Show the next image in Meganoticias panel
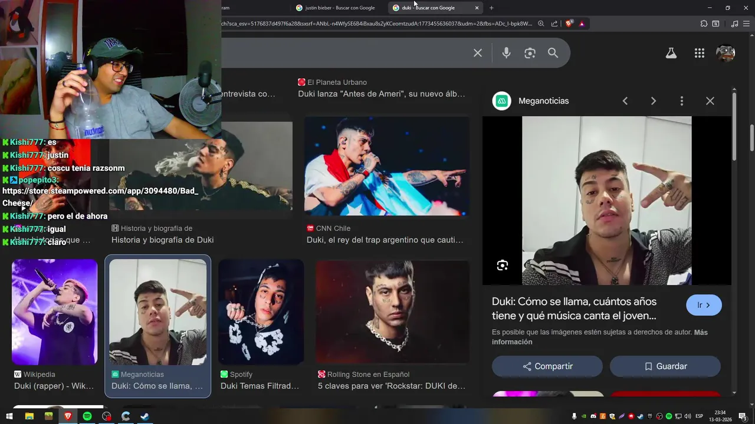Viewport: 755px width, 424px height. point(654,101)
